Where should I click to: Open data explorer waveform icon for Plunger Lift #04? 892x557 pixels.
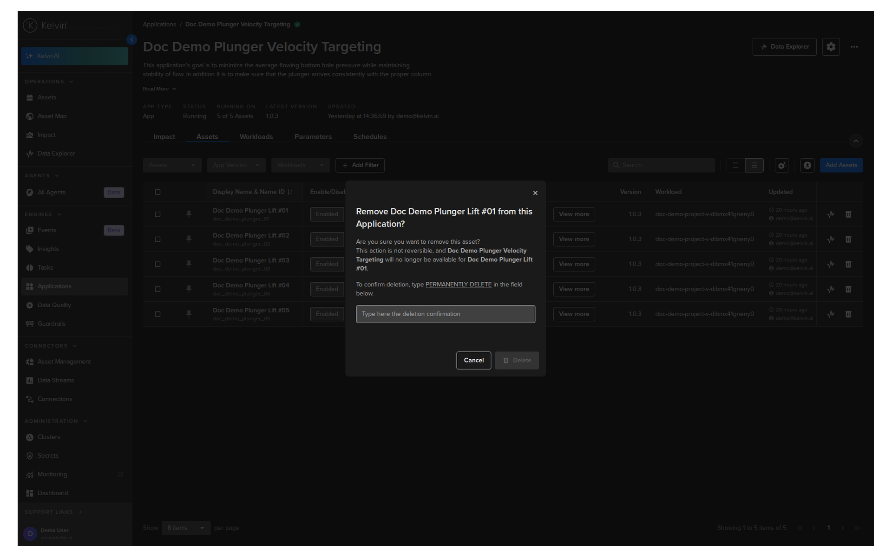coord(831,289)
